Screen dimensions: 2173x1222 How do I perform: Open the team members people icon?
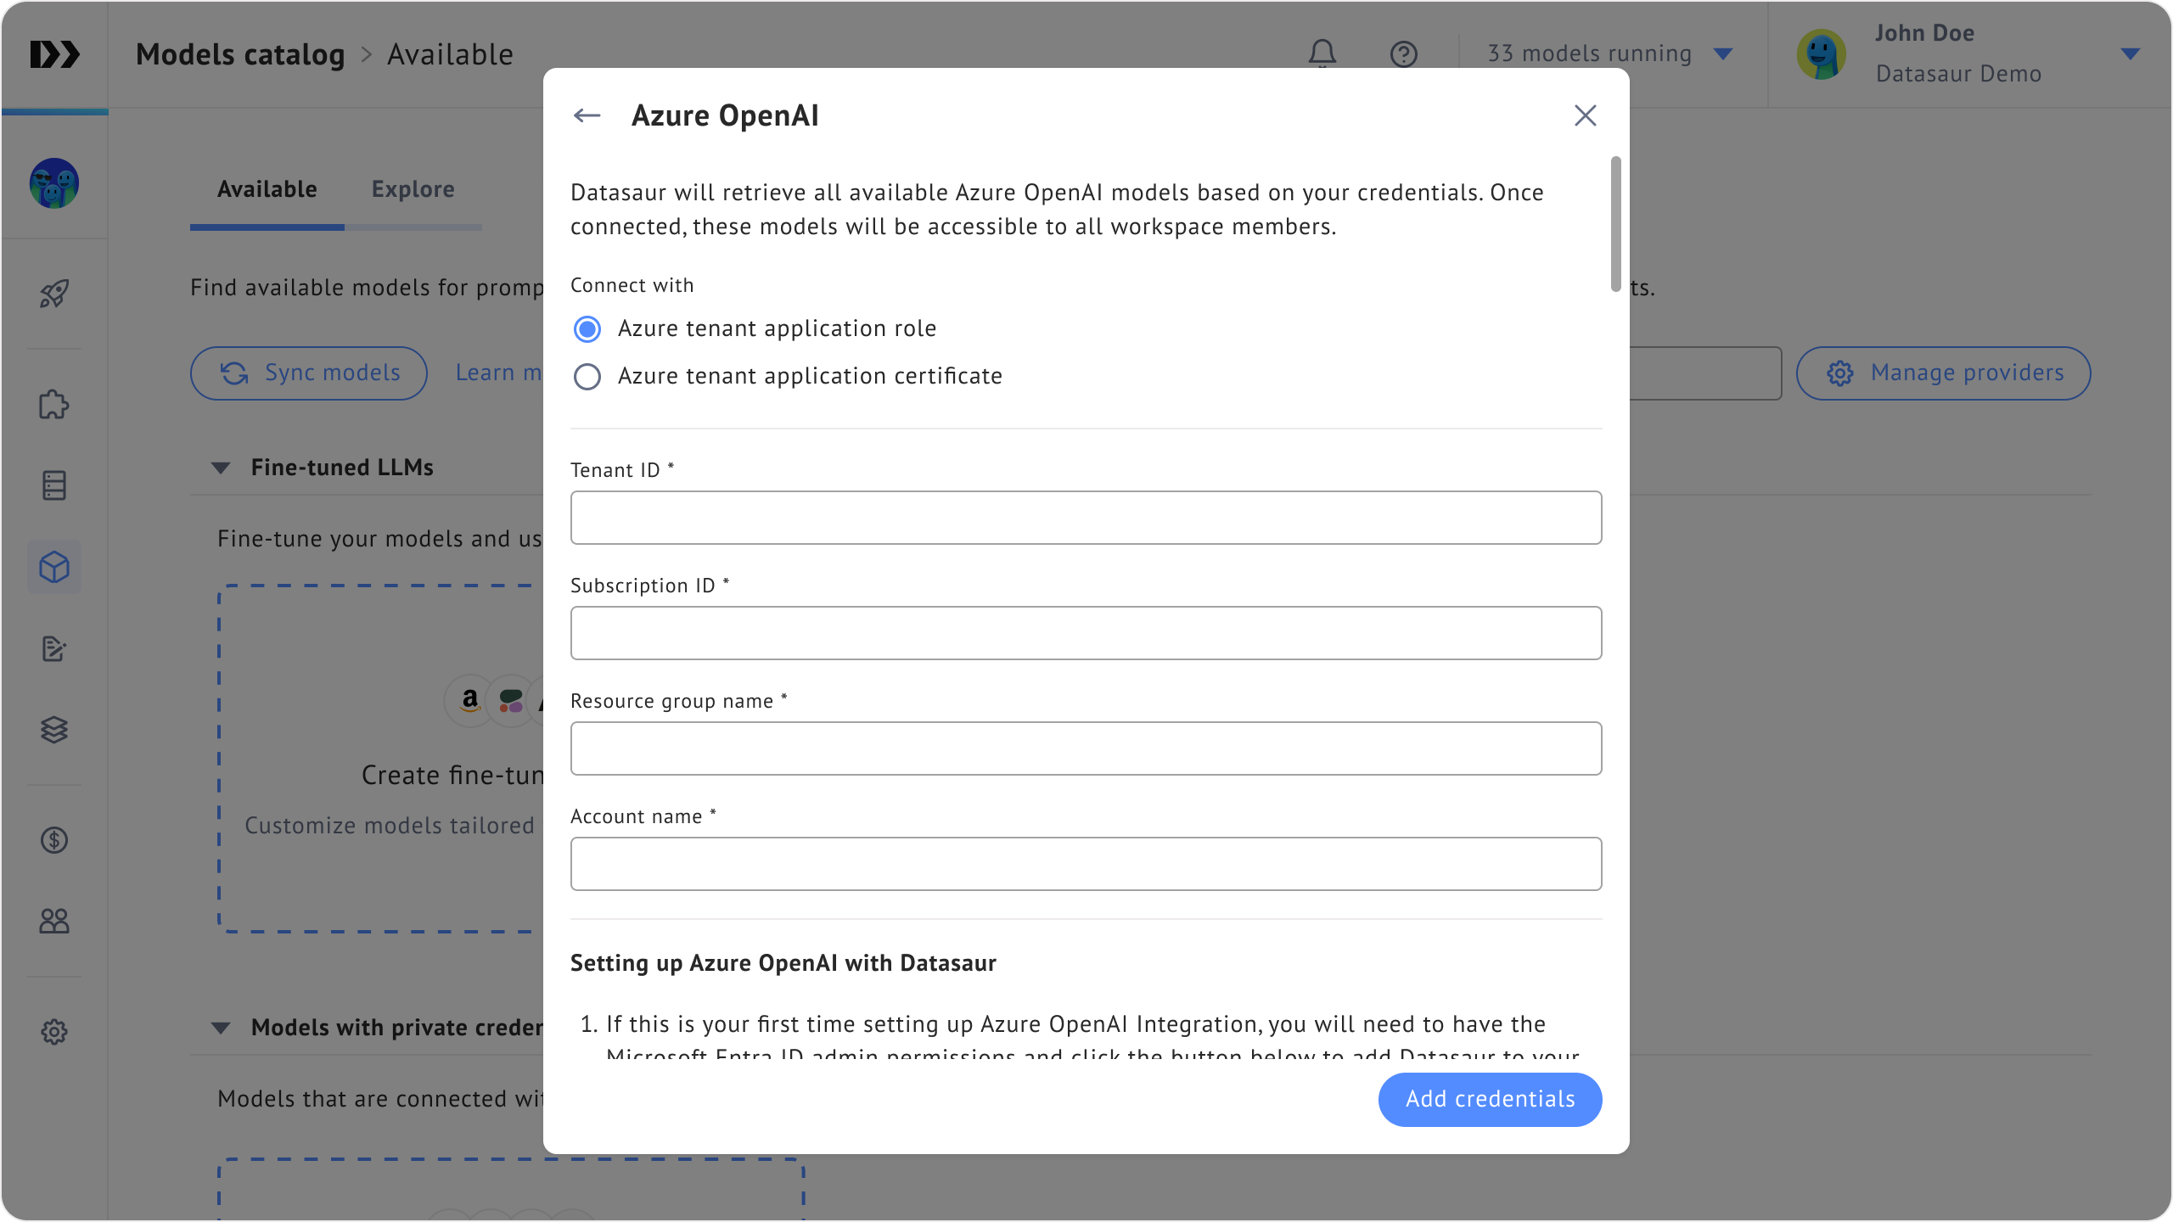pos(54,921)
